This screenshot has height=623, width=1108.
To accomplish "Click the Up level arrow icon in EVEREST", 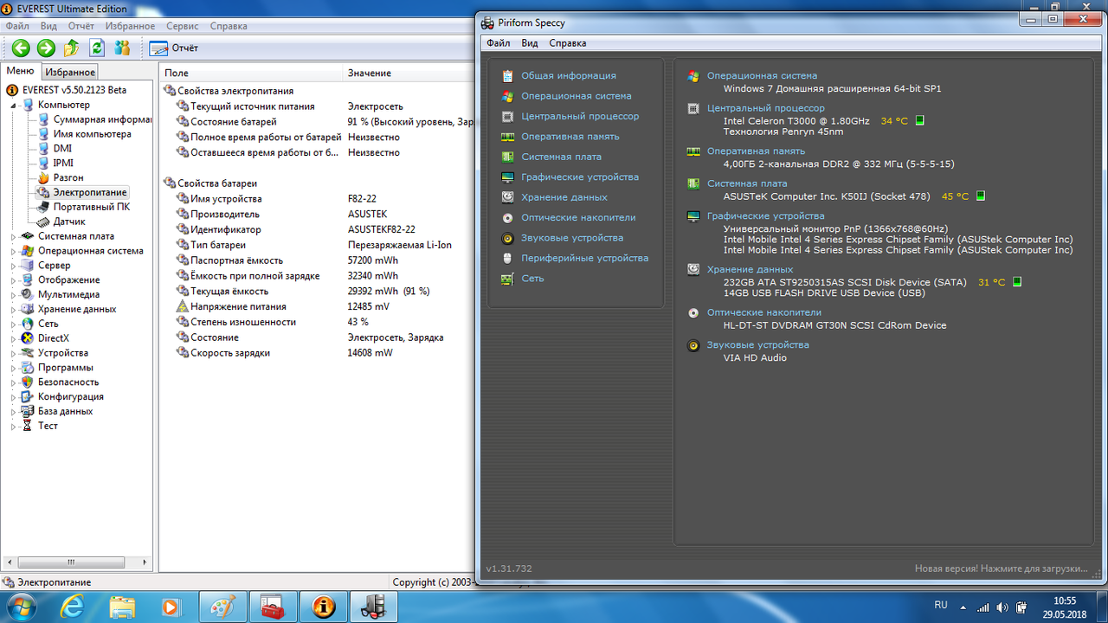I will 72,48.
